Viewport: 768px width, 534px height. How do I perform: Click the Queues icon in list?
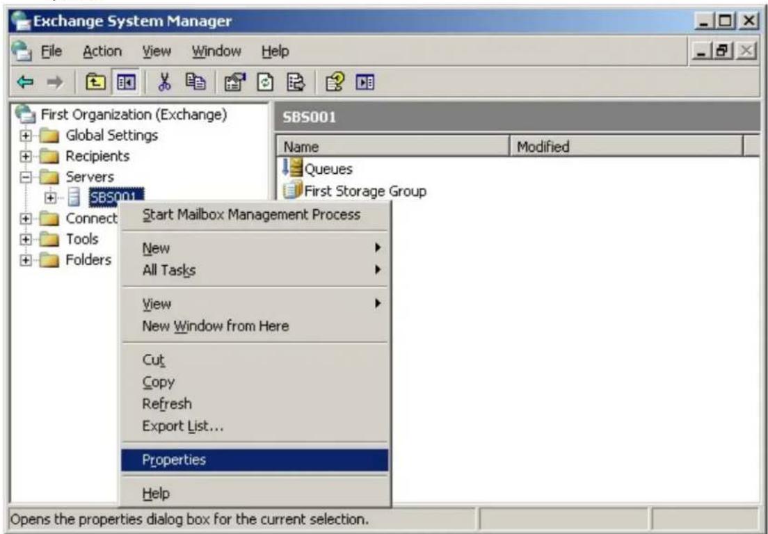(292, 168)
